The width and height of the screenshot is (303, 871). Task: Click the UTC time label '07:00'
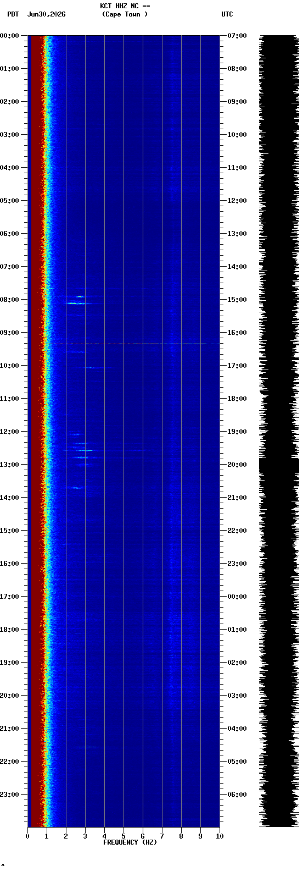point(237,36)
